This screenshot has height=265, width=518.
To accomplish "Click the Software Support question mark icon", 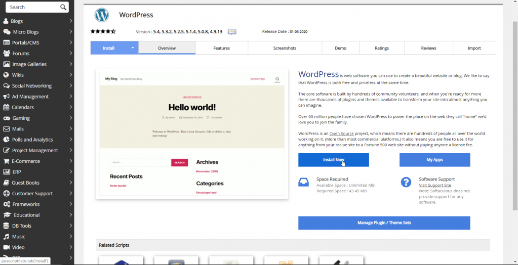I will [406, 182].
